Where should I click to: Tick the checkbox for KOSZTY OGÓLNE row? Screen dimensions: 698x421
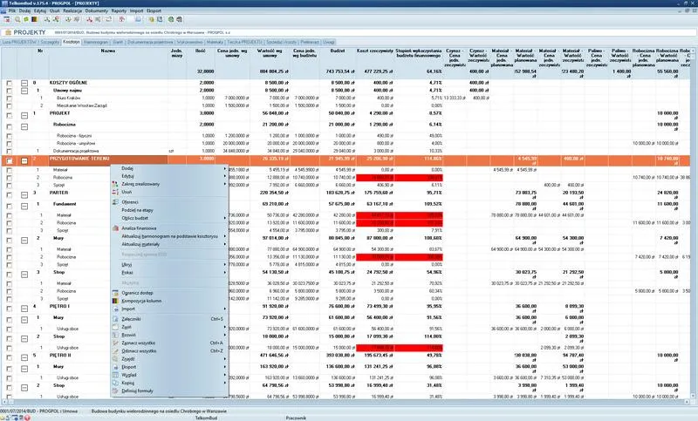pyautogui.click(x=9, y=81)
